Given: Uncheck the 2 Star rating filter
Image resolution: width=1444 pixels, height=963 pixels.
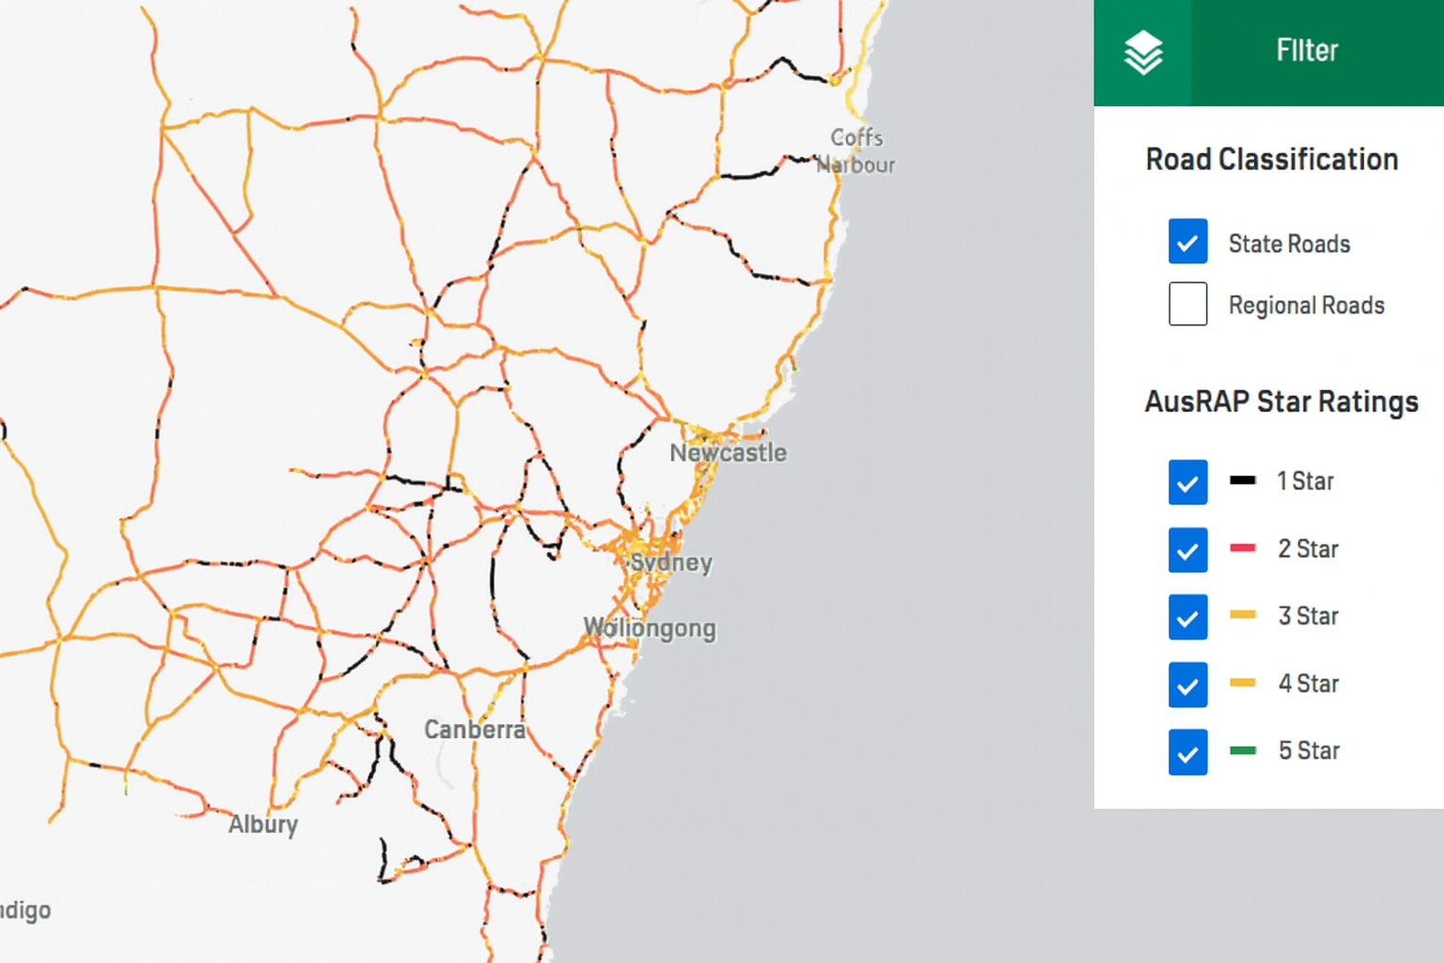Looking at the screenshot, I should click(x=1187, y=550).
